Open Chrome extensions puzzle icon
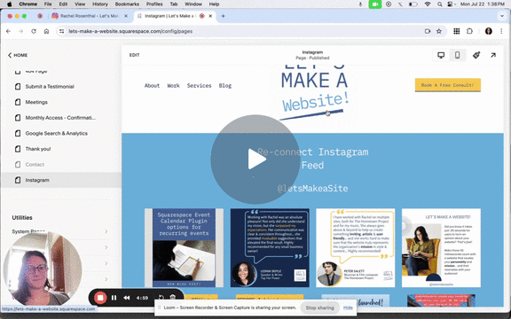The height and width of the screenshot is (319, 511). pyautogui.click(x=469, y=31)
